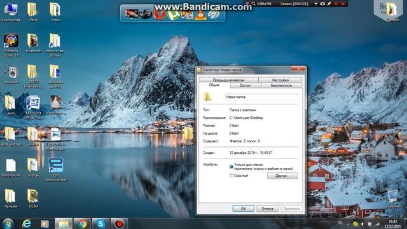Select the музыка speaker icon

pos(11,74)
